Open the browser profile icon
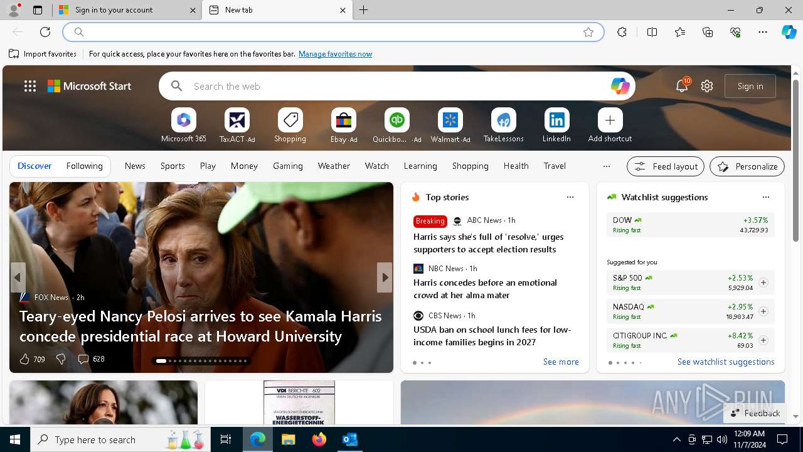 pos(13,10)
